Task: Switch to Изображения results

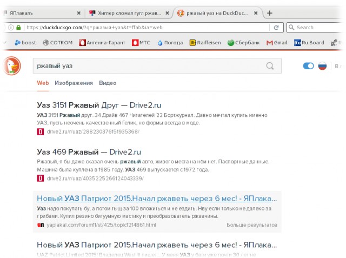Action: tap(74, 83)
